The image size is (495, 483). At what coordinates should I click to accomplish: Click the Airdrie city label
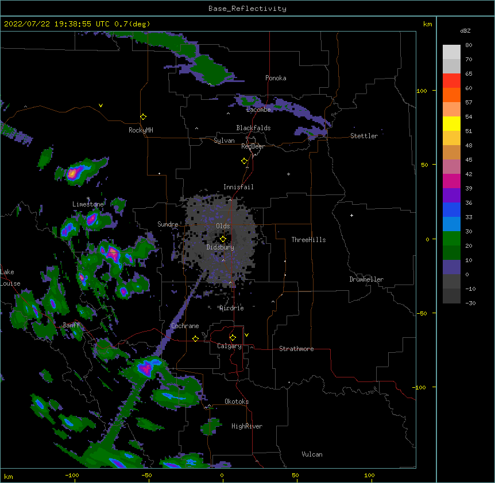click(x=231, y=308)
